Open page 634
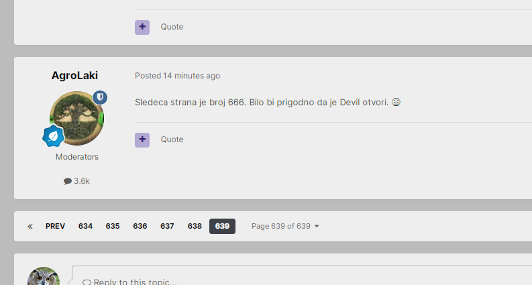532x285 pixels. (x=85, y=226)
